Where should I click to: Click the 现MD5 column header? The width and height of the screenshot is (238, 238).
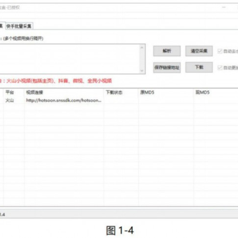click(216, 93)
